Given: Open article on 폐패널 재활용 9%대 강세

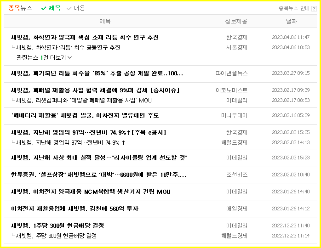Looking at the screenshot, I should [95, 90].
